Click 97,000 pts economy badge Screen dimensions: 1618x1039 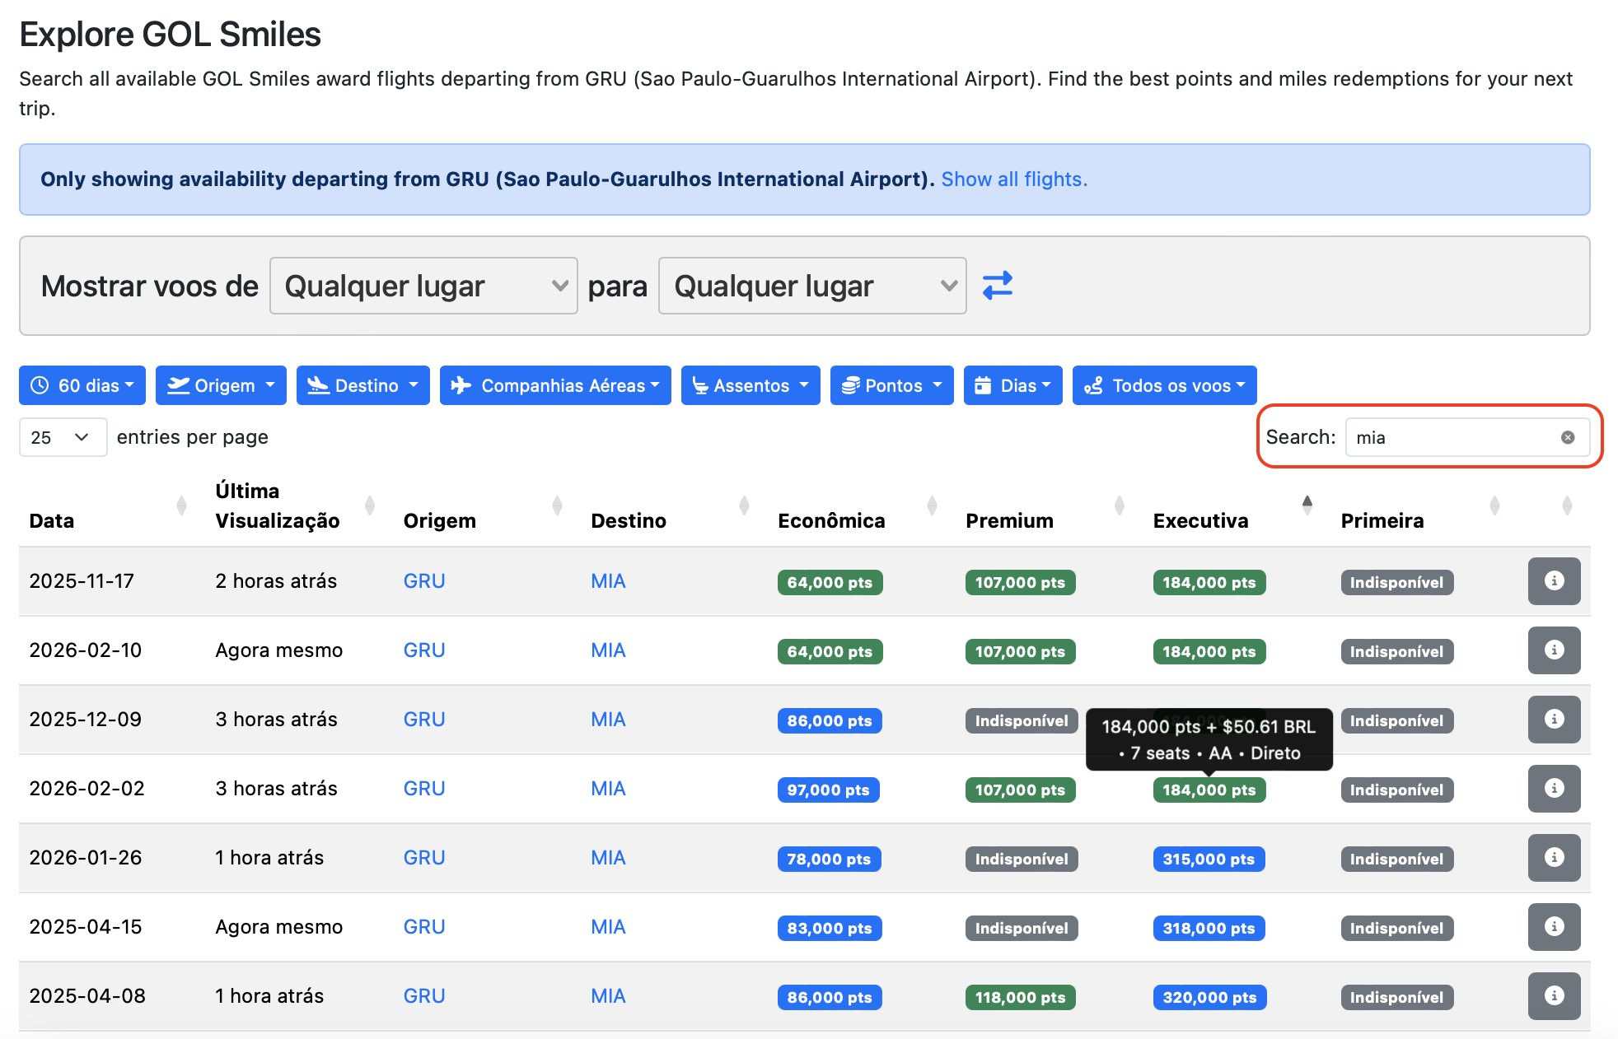828,790
